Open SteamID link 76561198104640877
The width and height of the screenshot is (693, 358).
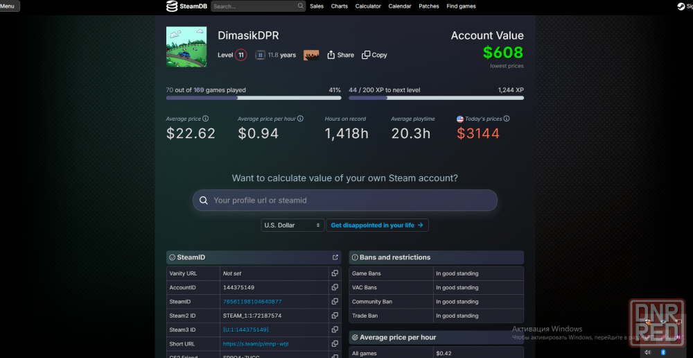click(x=252, y=302)
